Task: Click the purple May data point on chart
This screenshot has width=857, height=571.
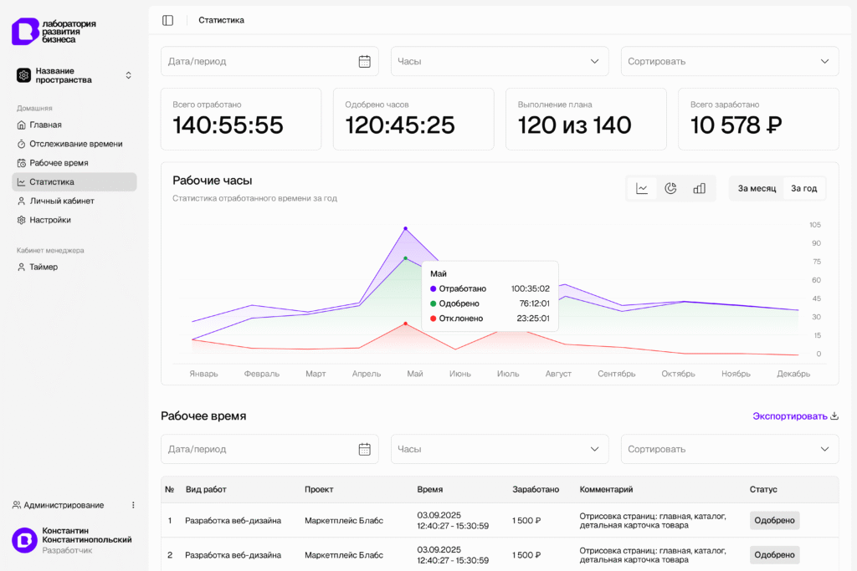Action: (x=406, y=228)
